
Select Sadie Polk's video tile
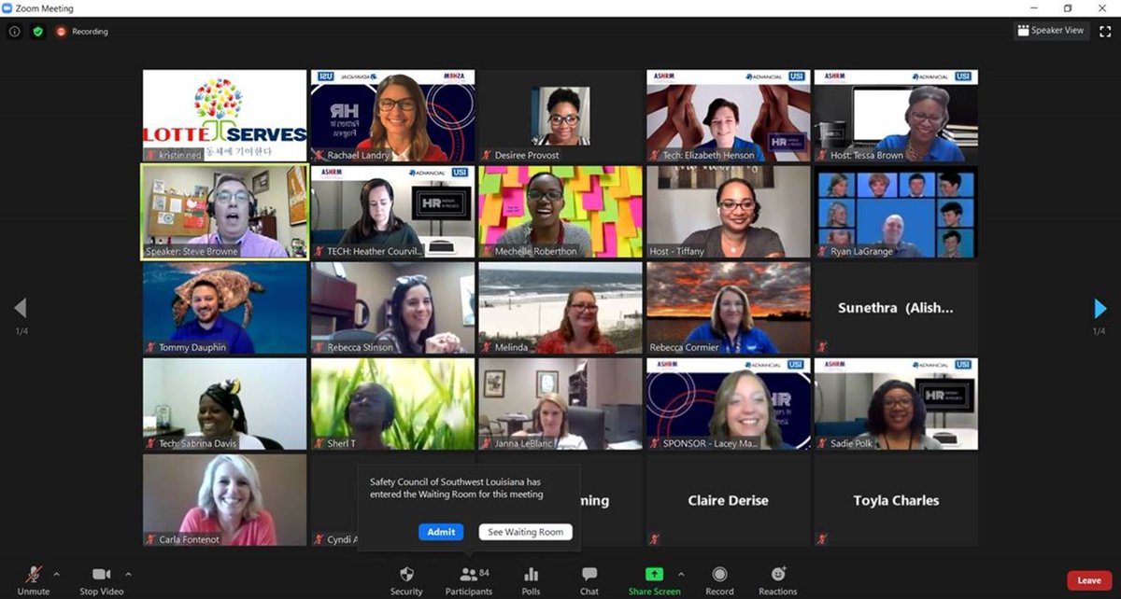[896, 404]
